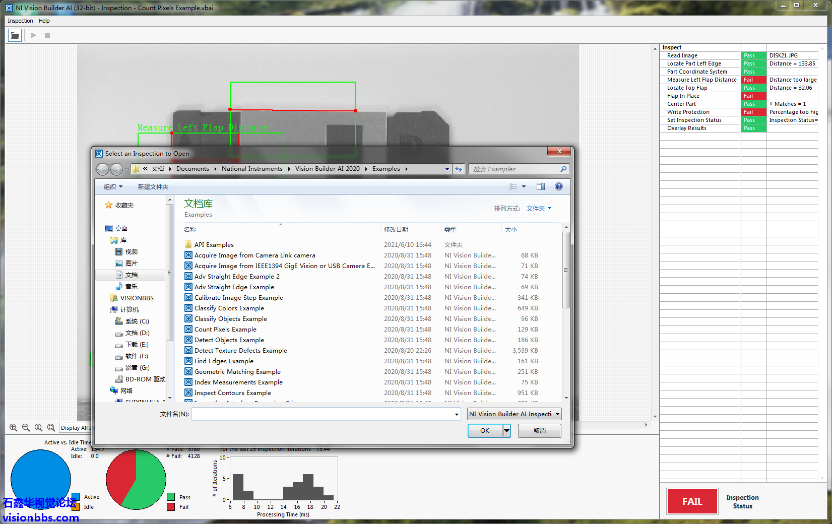Open the file type filter dropdown
This screenshot has height=524, width=832.
pos(514,414)
